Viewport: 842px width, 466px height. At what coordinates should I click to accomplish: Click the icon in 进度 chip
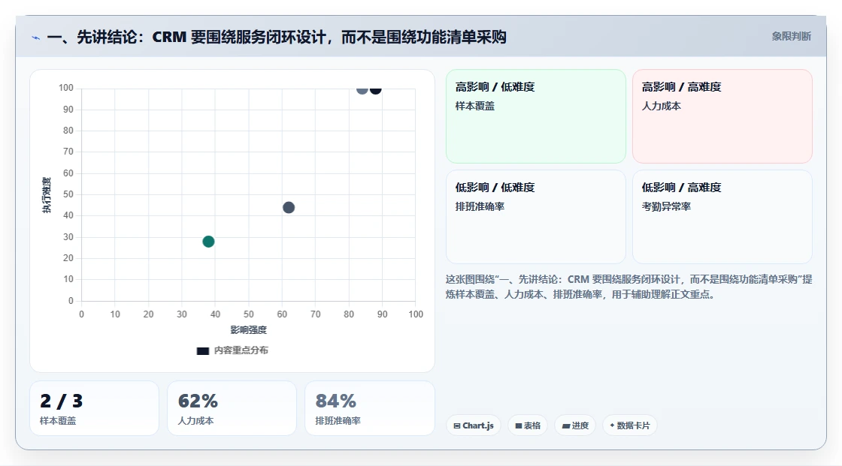point(566,425)
